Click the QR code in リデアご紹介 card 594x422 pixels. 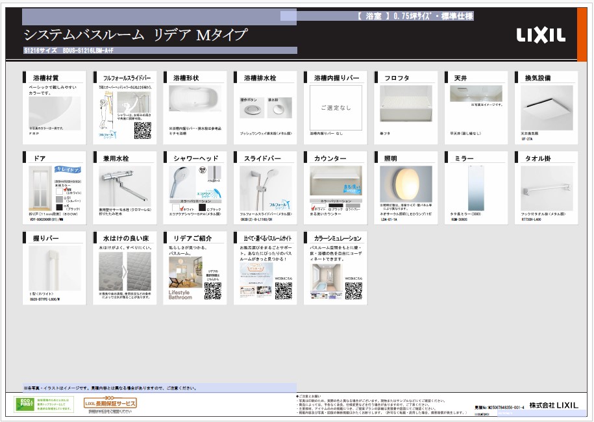(212, 291)
